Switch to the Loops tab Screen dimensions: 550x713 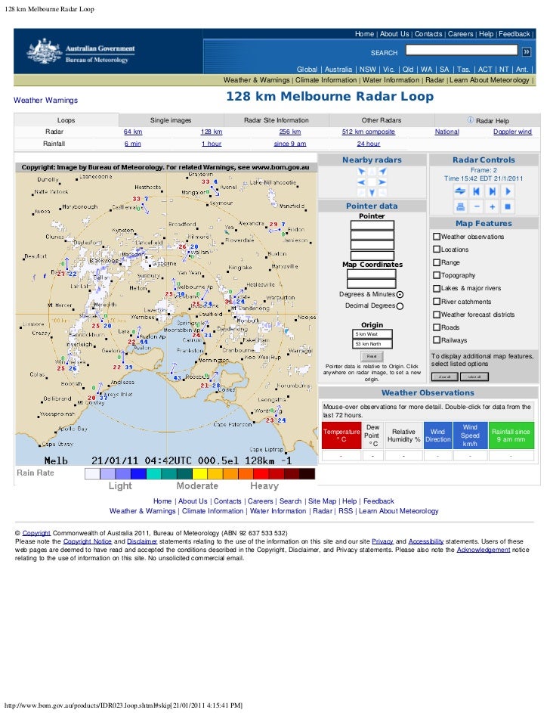click(x=66, y=120)
